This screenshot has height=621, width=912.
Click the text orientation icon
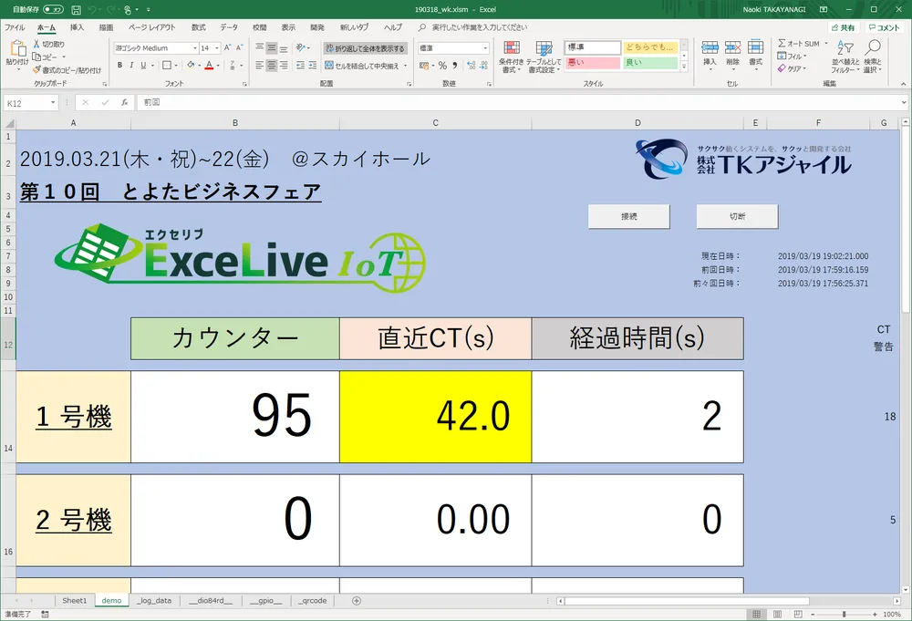click(x=300, y=47)
